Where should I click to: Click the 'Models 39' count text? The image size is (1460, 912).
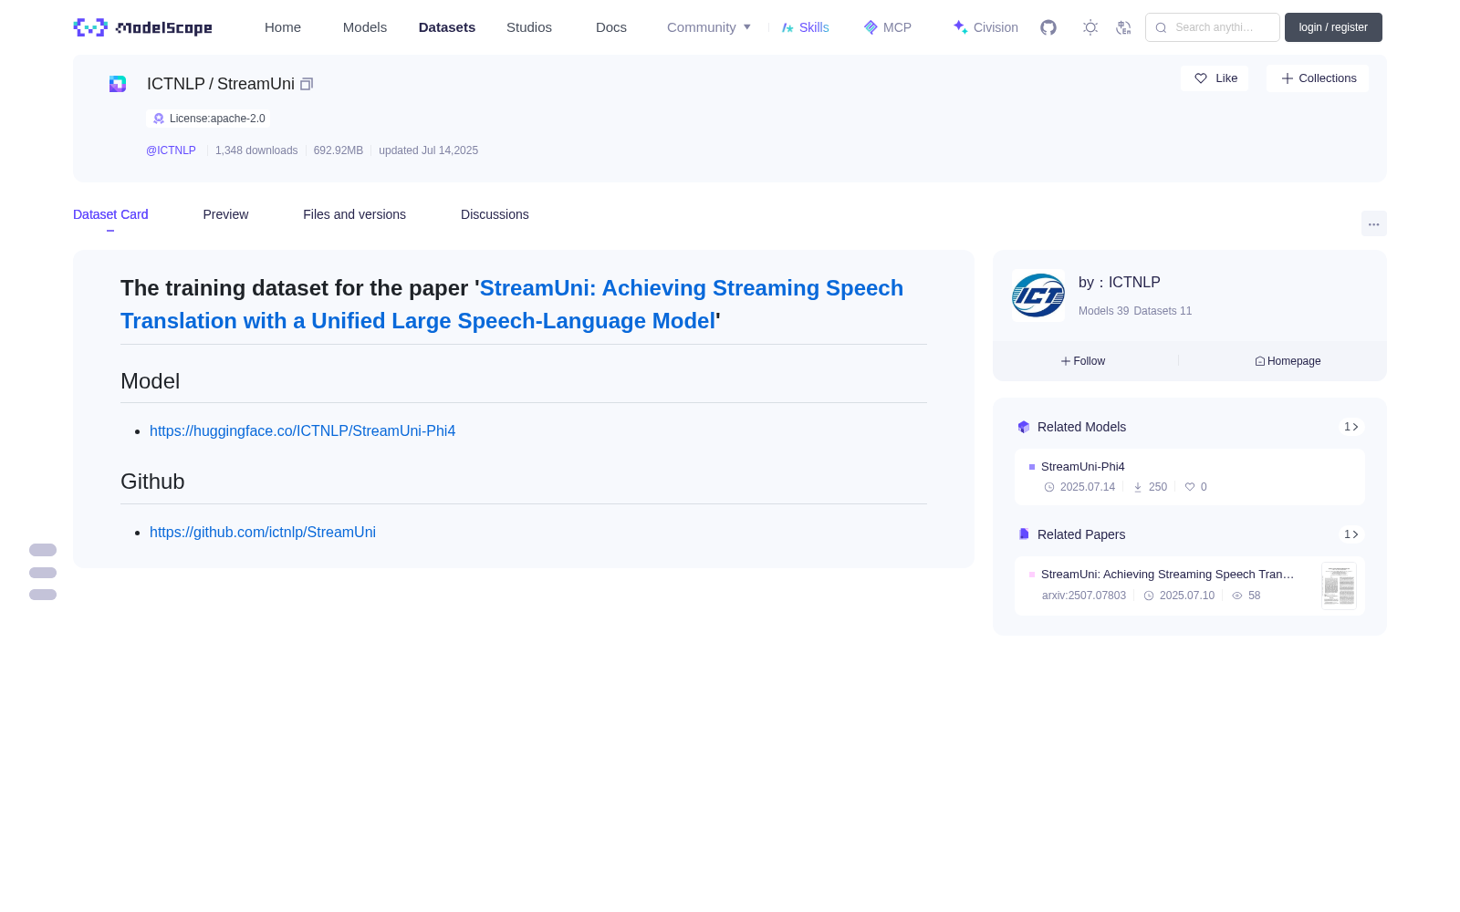[1103, 311]
